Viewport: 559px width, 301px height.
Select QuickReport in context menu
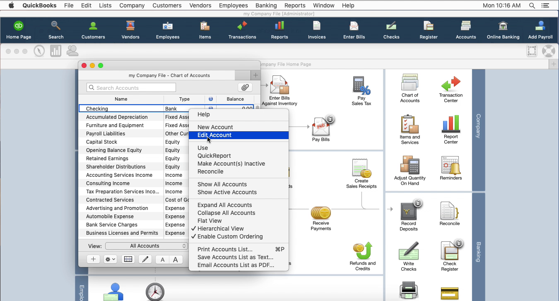point(239,156)
